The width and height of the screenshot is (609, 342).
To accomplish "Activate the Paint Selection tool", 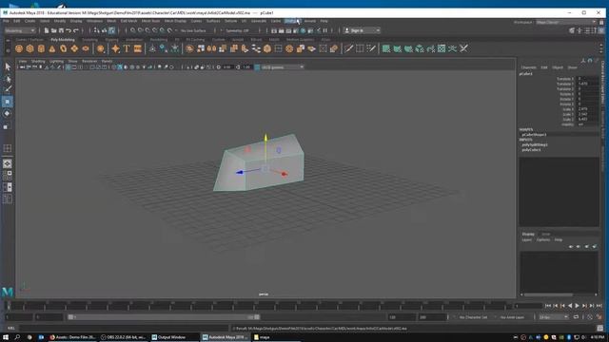I will coord(8,89).
